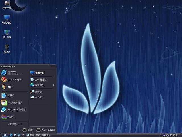Click the 12:56 taskbar clock
182x137 pixels.
172,135
